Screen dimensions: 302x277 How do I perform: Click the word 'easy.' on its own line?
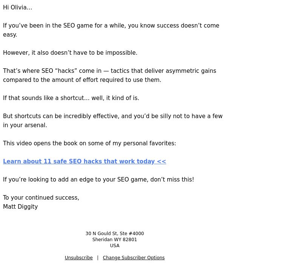10,35
